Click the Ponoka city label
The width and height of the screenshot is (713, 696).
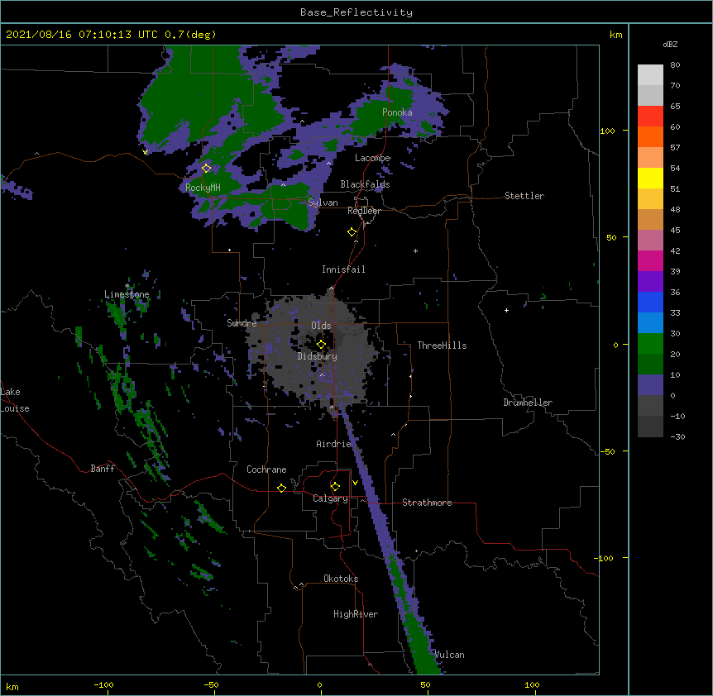(397, 112)
